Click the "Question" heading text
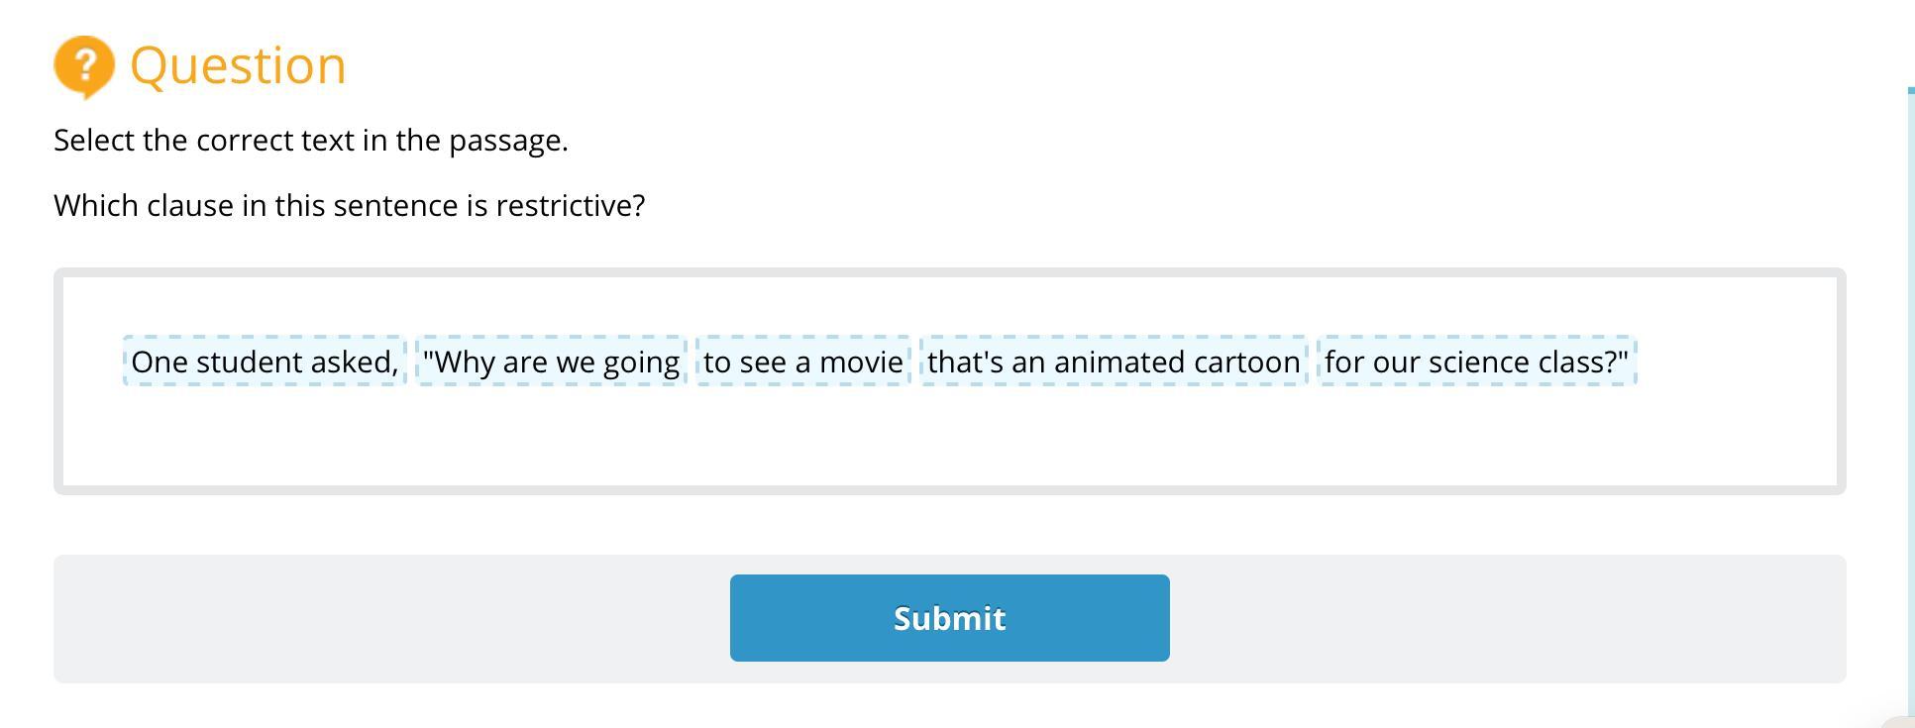 coord(238,65)
